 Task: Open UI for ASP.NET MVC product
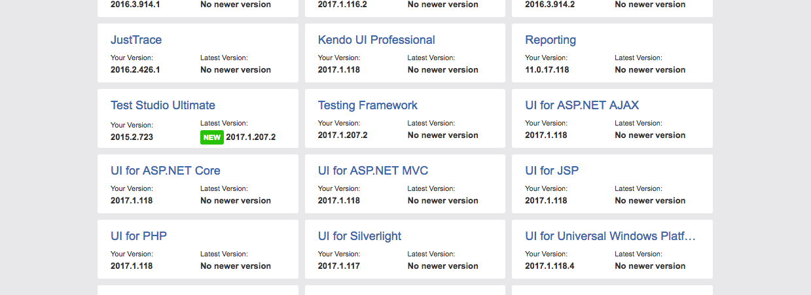[373, 171]
